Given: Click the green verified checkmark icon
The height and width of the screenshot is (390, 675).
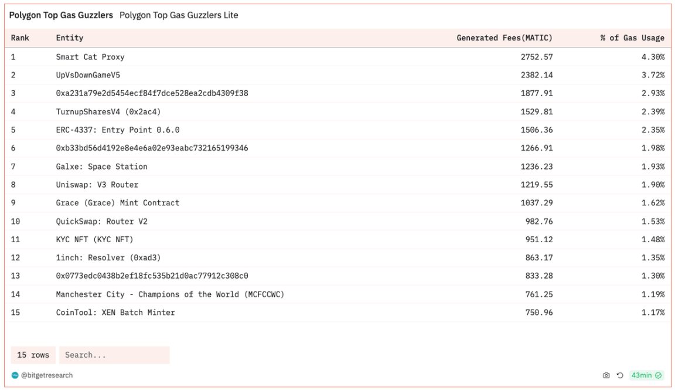Looking at the screenshot, I should click(x=659, y=375).
